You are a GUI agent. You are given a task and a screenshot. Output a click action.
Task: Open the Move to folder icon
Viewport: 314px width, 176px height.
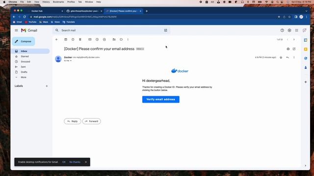tap(114, 40)
